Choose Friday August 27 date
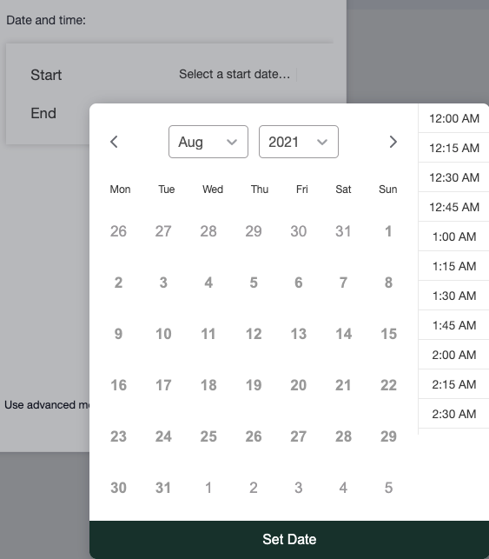Image resolution: width=489 pixels, height=559 pixels. [x=299, y=436]
